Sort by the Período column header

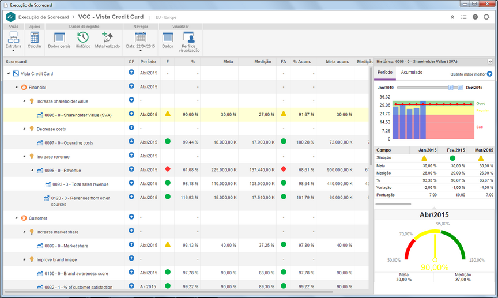pyautogui.click(x=149, y=62)
